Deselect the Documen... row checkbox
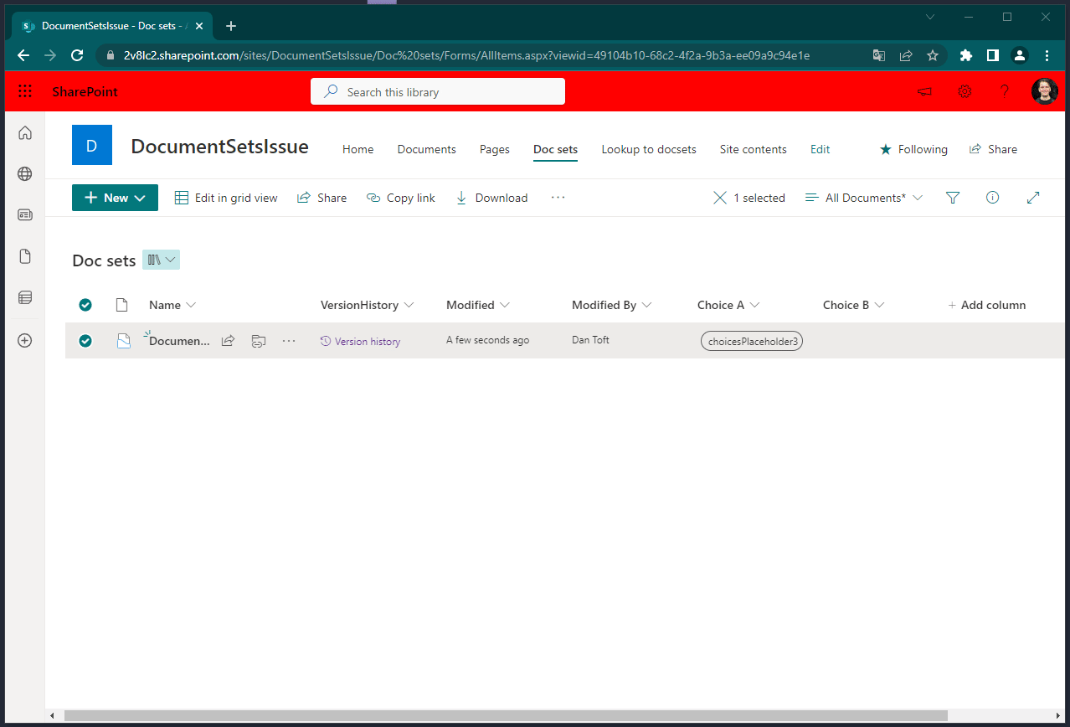This screenshot has width=1070, height=727. [x=85, y=341]
